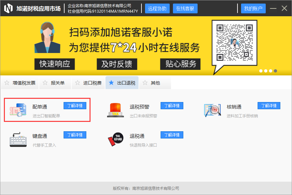The width and height of the screenshot is (292, 195).
Task: Close the 旭诺财税应用市场 window
Action: coord(284,8)
